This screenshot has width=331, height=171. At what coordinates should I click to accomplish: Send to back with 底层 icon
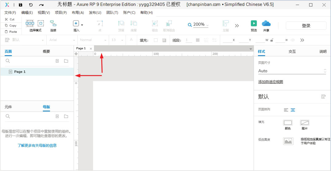(x=134, y=23)
